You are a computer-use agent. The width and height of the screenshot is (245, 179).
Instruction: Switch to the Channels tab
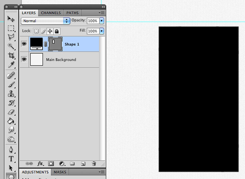51,13
